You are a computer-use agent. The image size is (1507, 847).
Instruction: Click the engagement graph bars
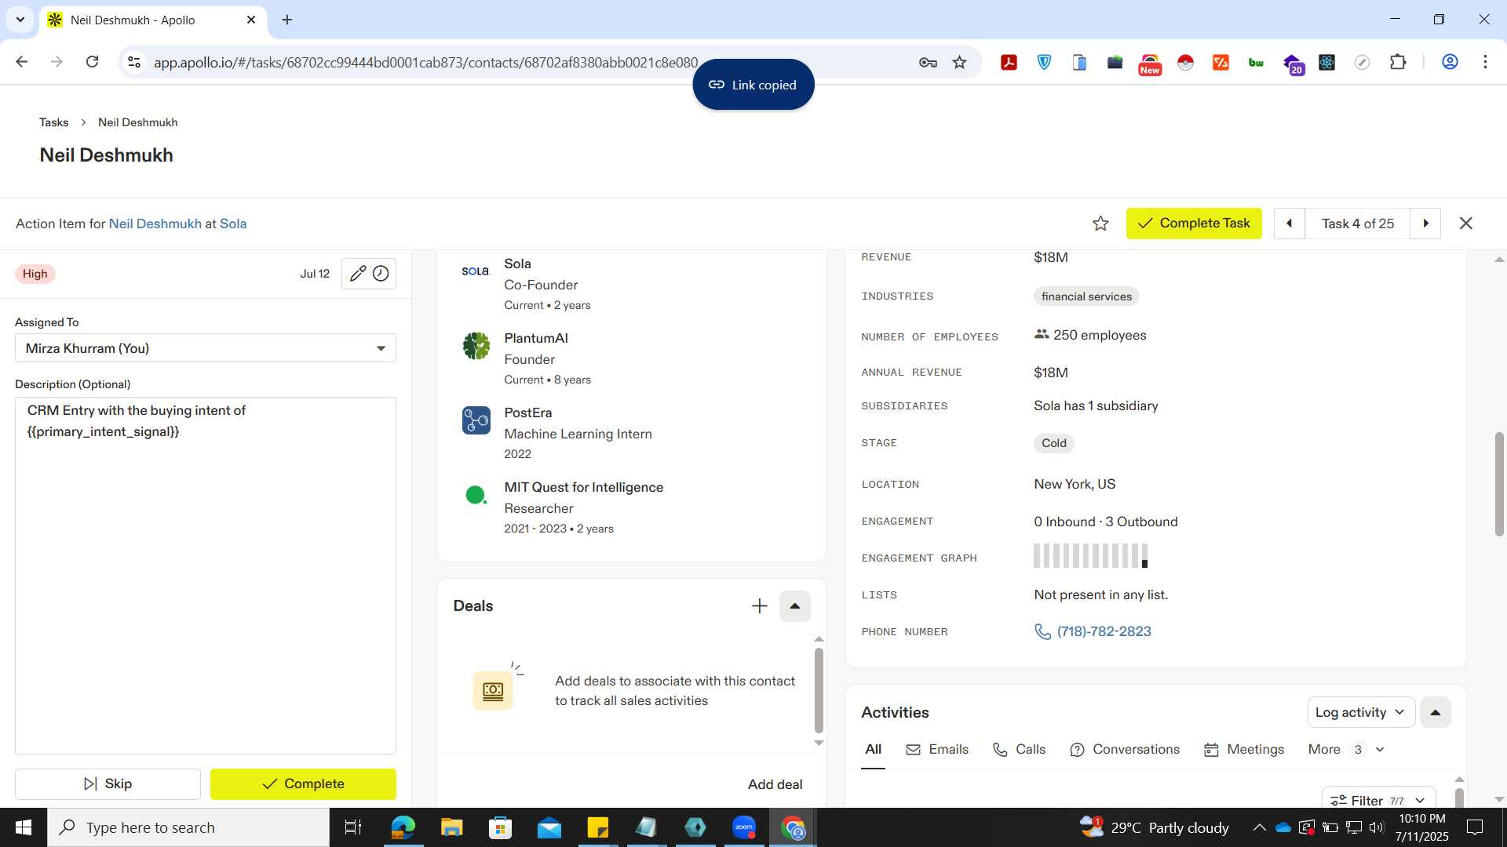point(1090,556)
